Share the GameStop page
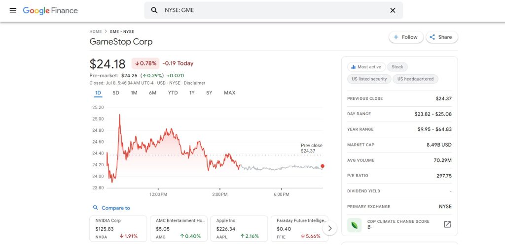 (x=441, y=37)
